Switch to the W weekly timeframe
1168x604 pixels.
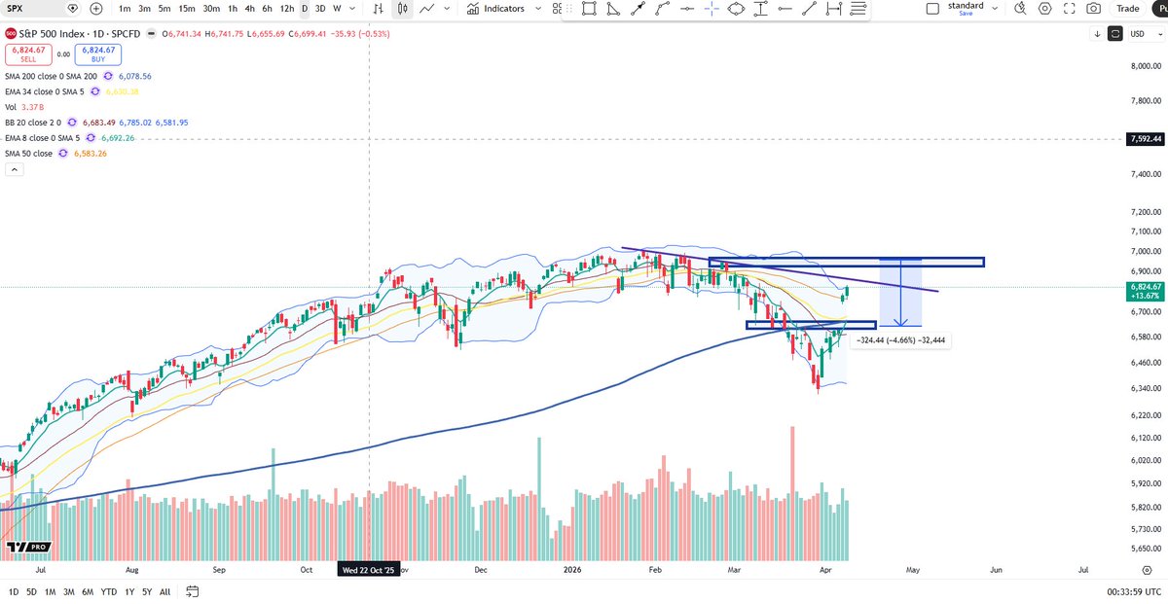[337, 9]
